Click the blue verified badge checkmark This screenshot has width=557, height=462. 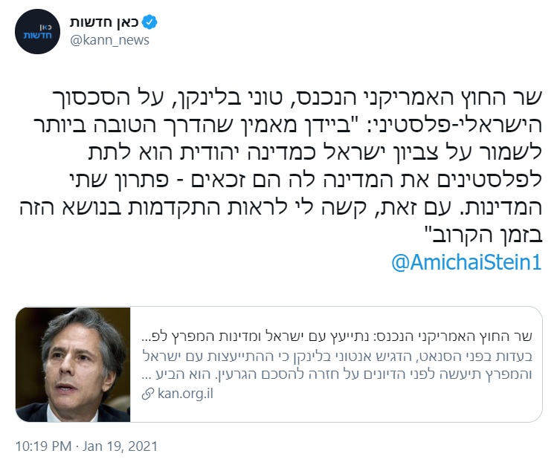(149, 22)
